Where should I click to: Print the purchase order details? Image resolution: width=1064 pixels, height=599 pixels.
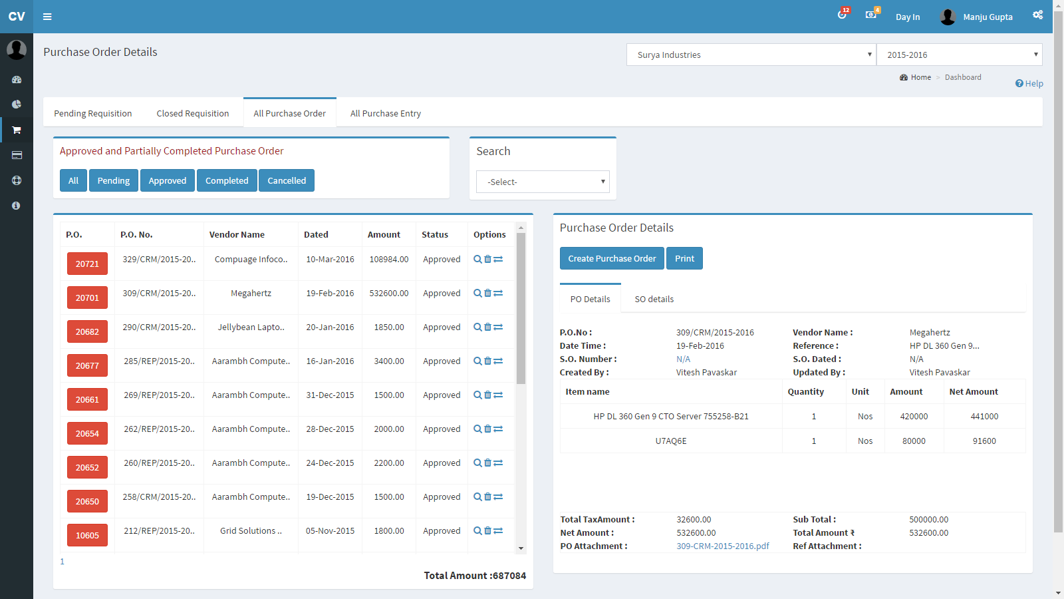(x=684, y=258)
